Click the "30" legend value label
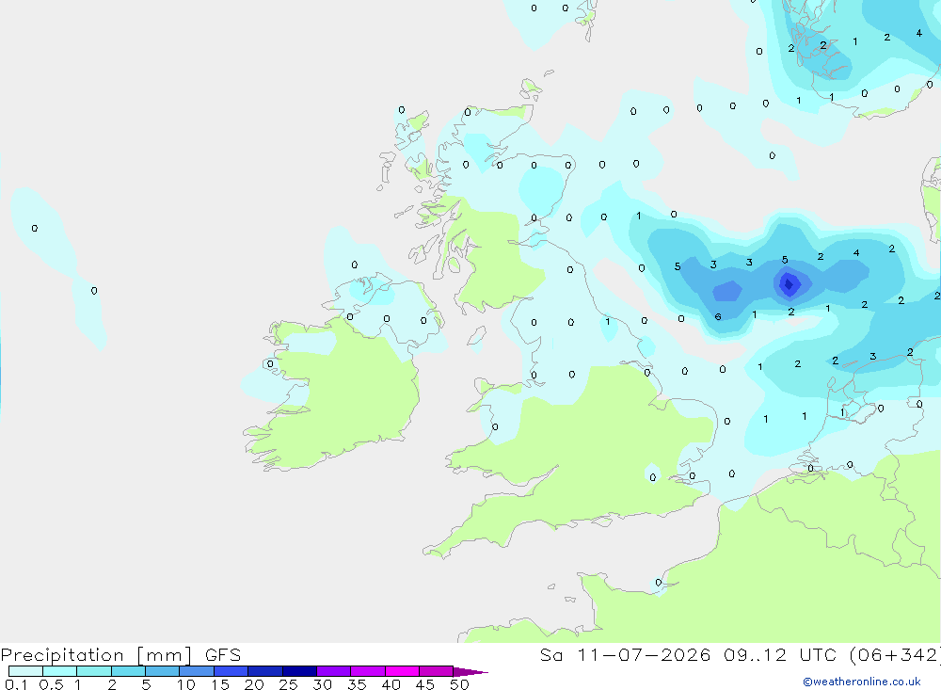941x690 pixels. coord(323,684)
